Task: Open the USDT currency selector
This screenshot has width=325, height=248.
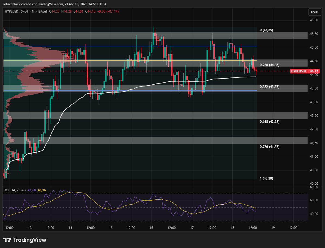Action: pyautogui.click(x=315, y=12)
